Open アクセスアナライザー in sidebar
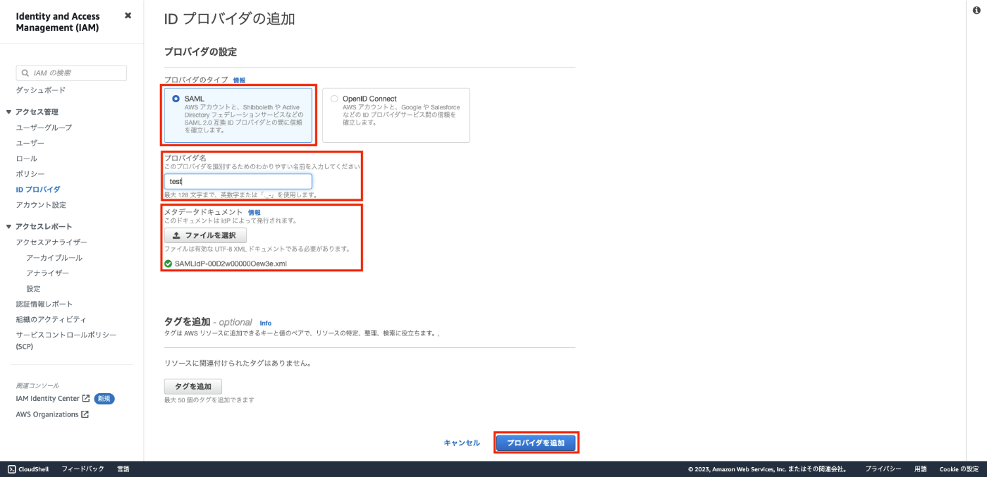This screenshot has height=477, width=987. click(x=51, y=242)
